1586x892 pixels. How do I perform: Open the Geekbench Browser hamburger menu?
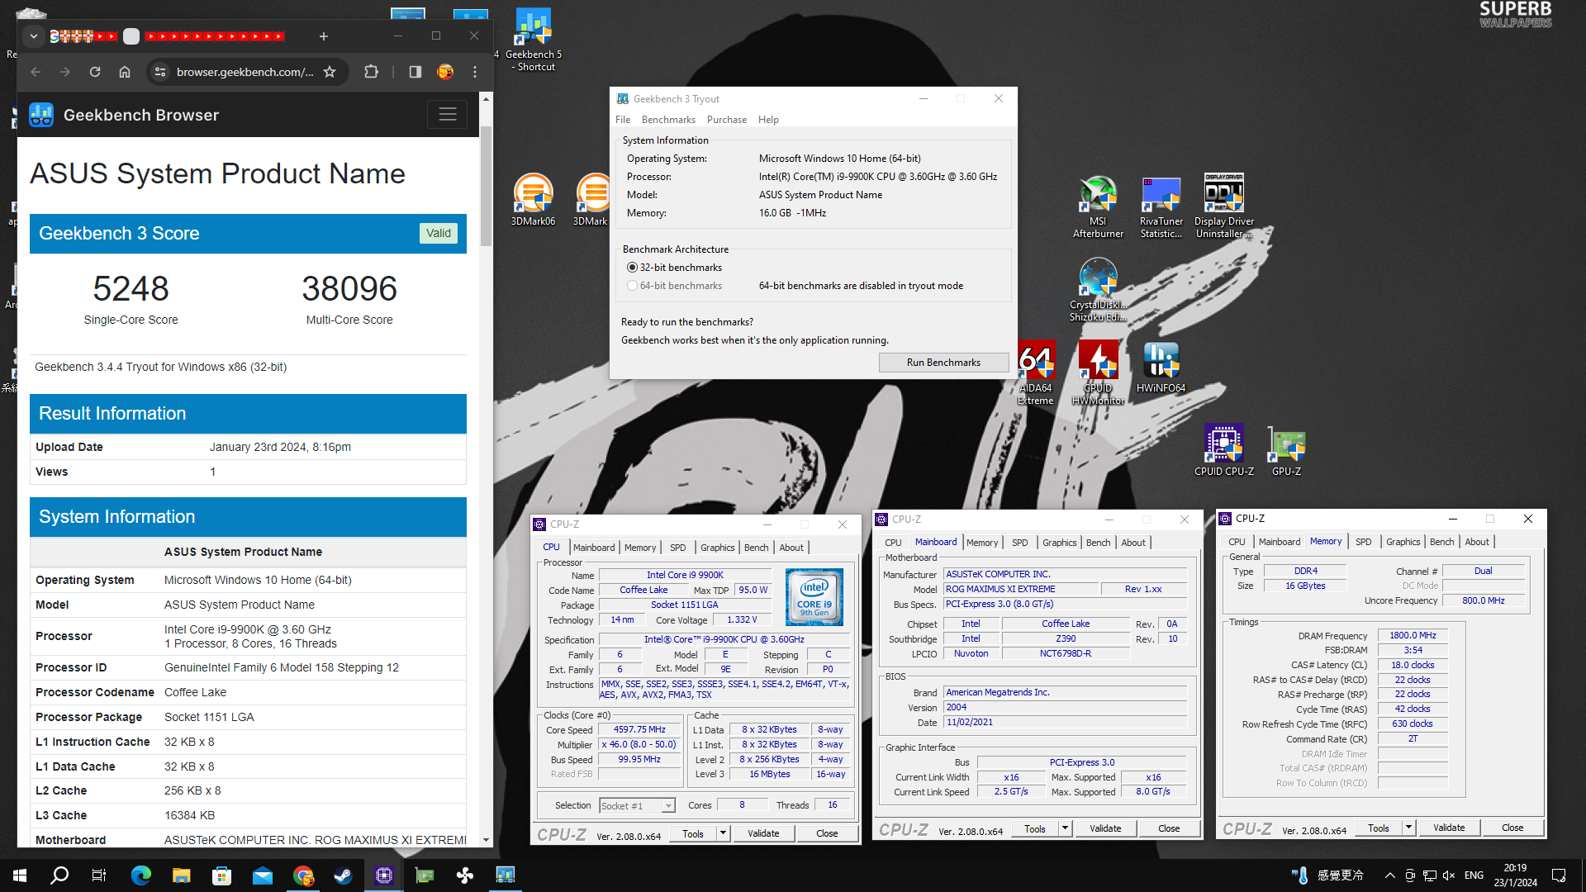448,115
